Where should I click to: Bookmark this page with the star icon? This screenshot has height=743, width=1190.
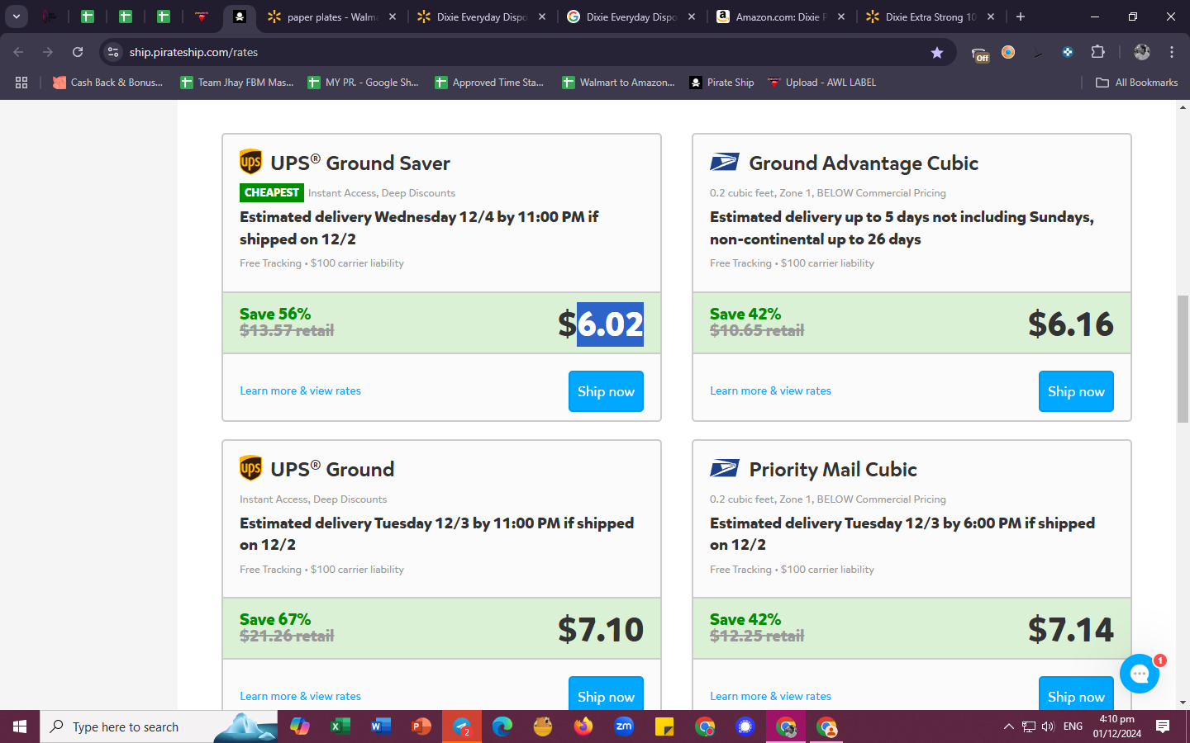pyautogui.click(x=936, y=52)
